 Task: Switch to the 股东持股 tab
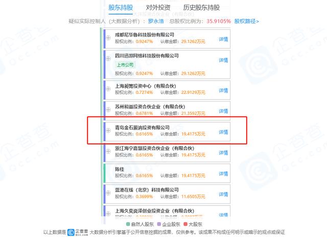pyautogui.click(x=121, y=8)
